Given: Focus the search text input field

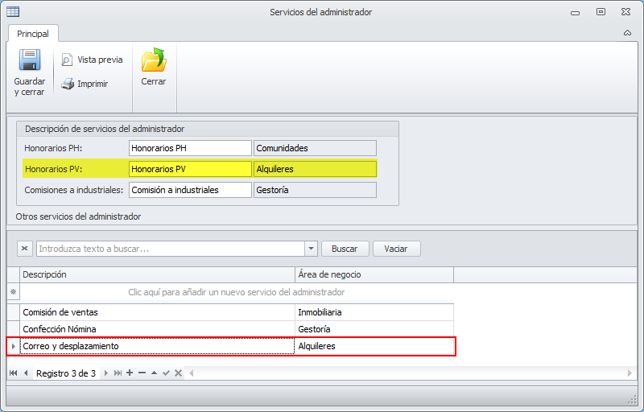Looking at the screenshot, I should pyautogui.click(x=171, y=249).
